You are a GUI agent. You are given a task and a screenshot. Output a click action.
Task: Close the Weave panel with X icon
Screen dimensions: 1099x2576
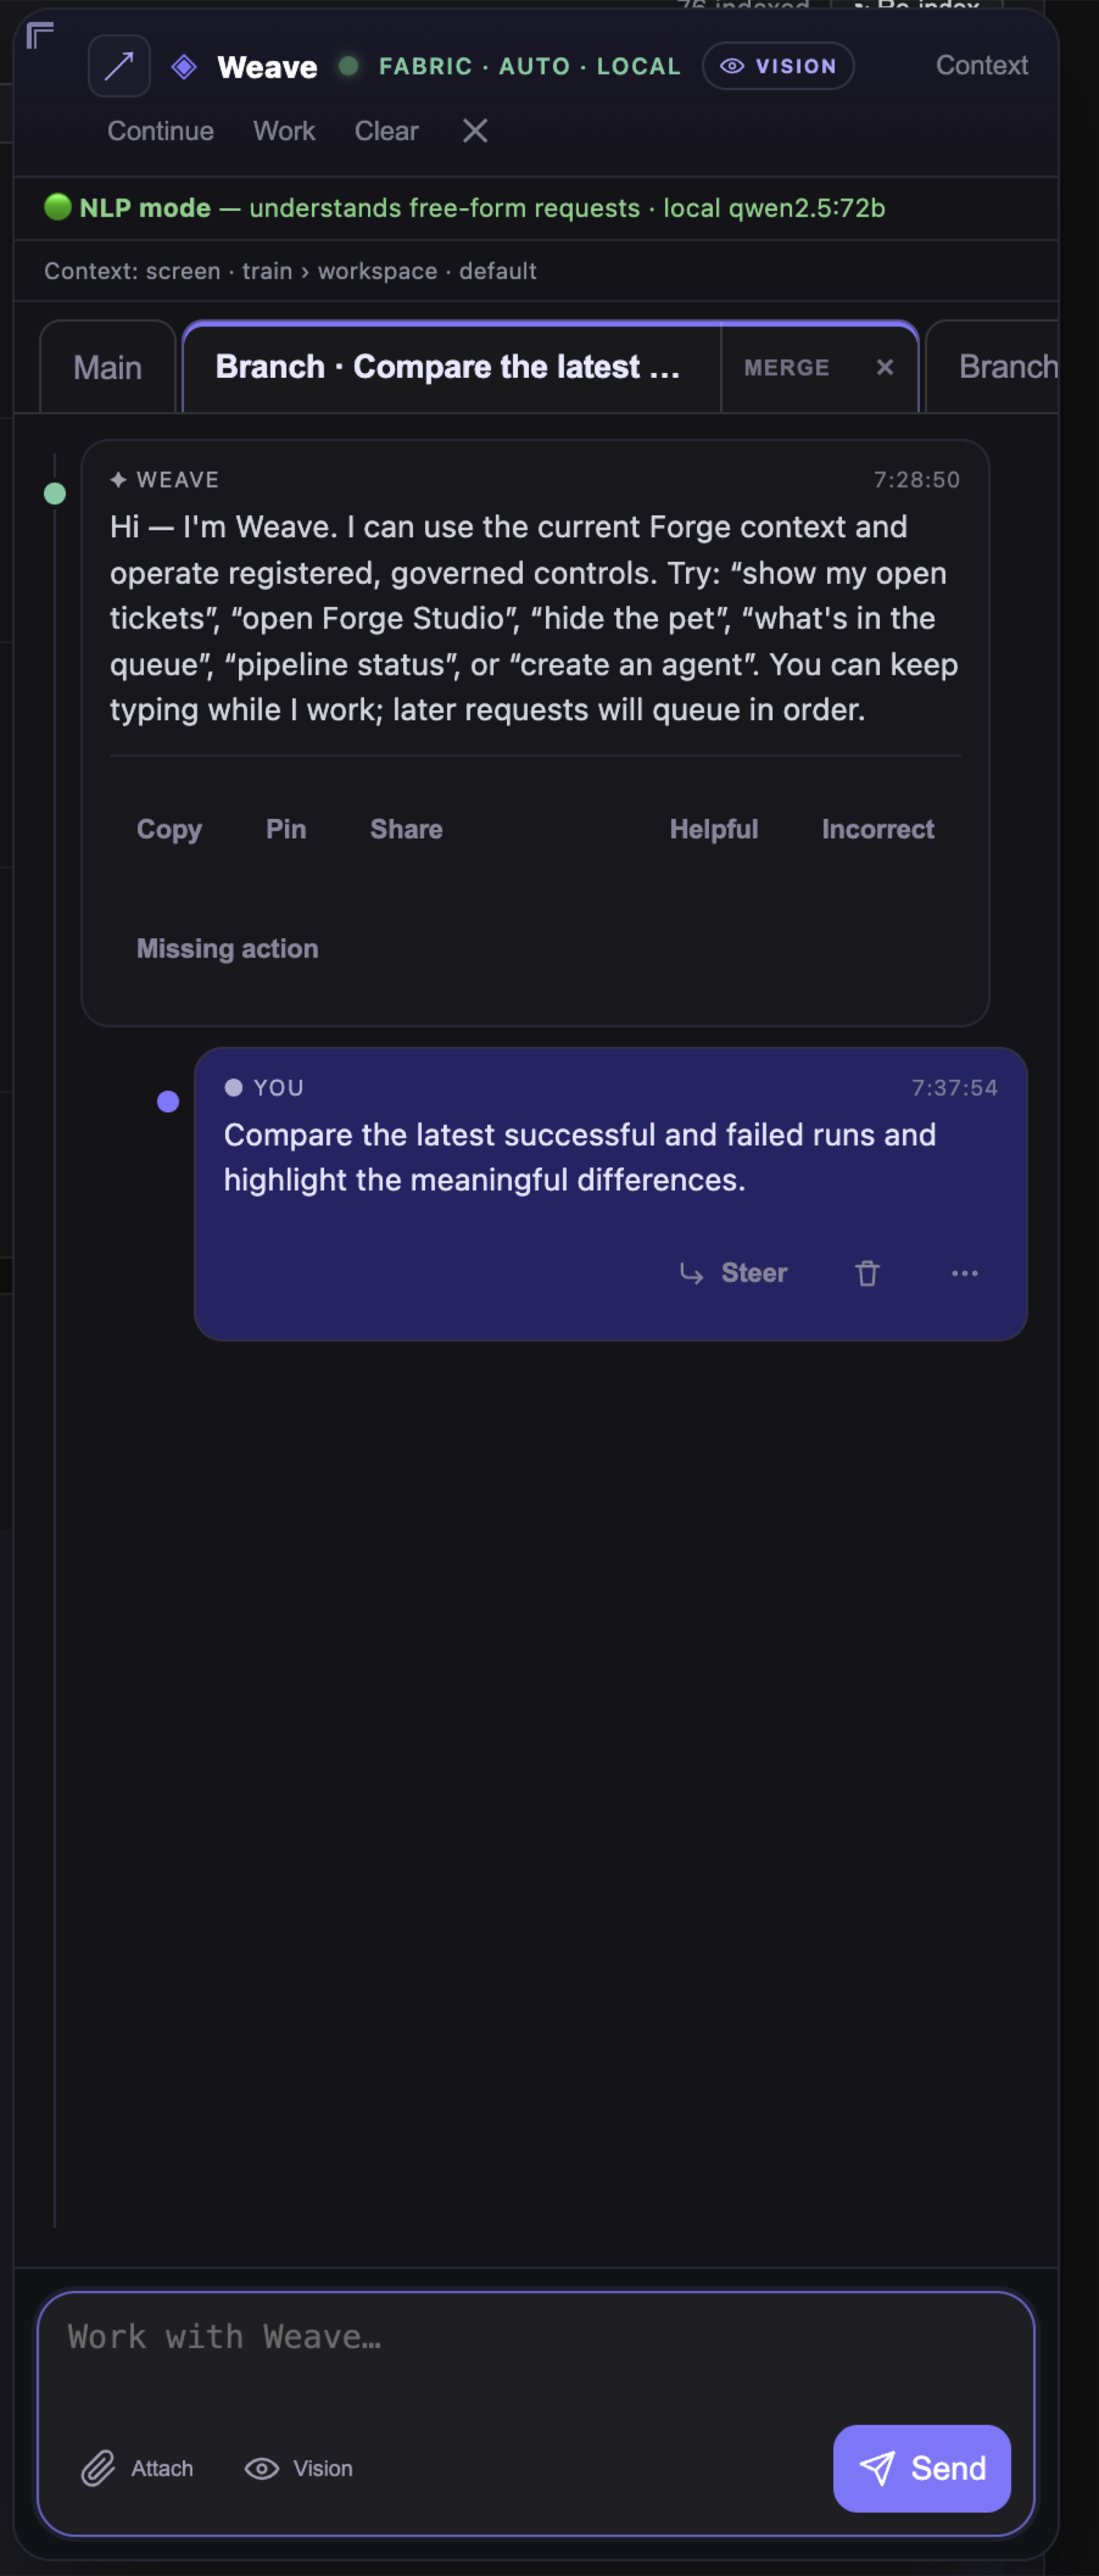(x=475, y=131)
